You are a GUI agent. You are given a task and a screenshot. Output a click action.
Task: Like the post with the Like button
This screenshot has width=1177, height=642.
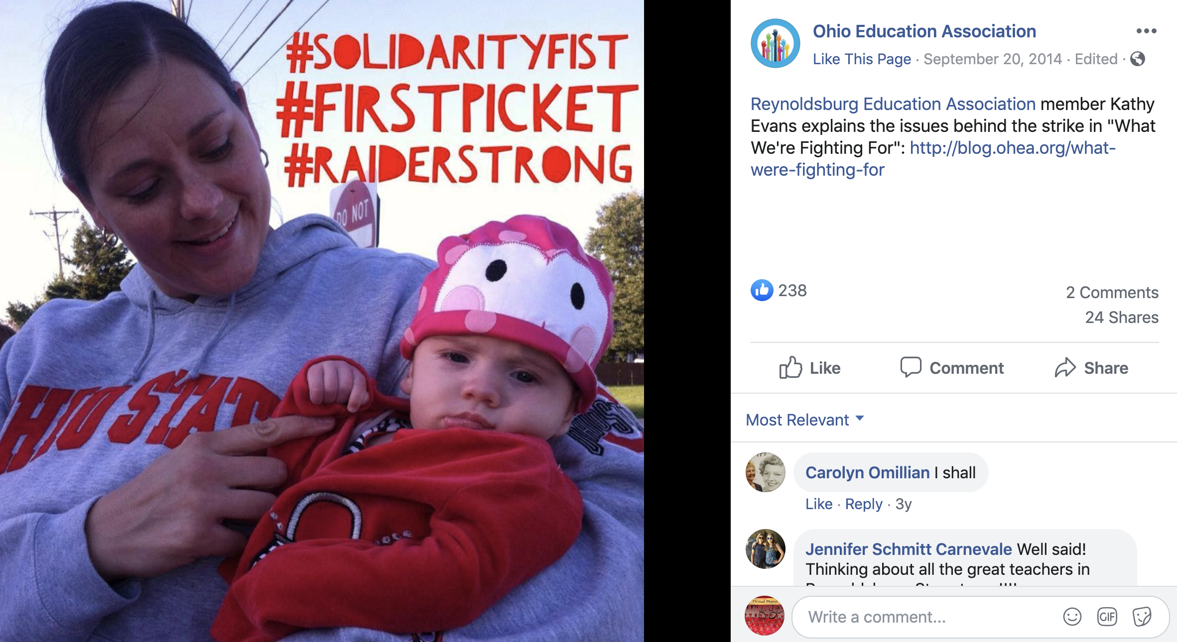tap(810, 368)
